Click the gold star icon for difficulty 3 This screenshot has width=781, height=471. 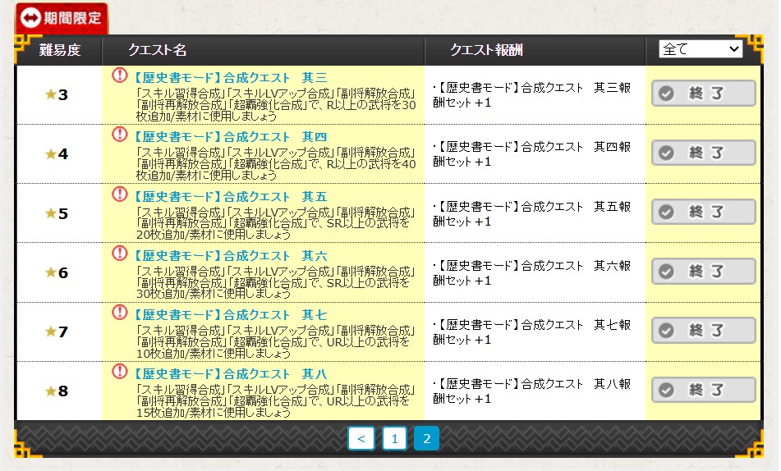[50, 94]
